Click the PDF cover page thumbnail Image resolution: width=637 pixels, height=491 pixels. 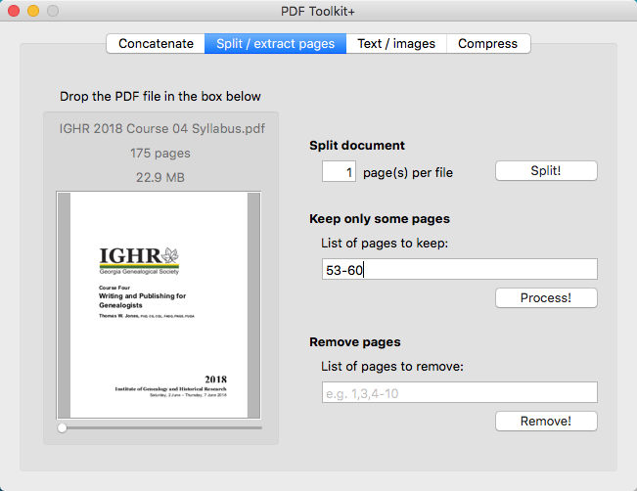159,305
